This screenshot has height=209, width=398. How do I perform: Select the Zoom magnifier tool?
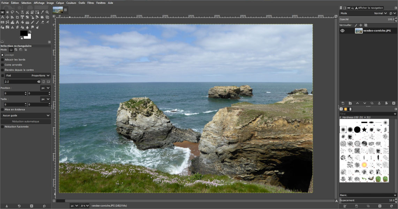(x=47, y=12)
